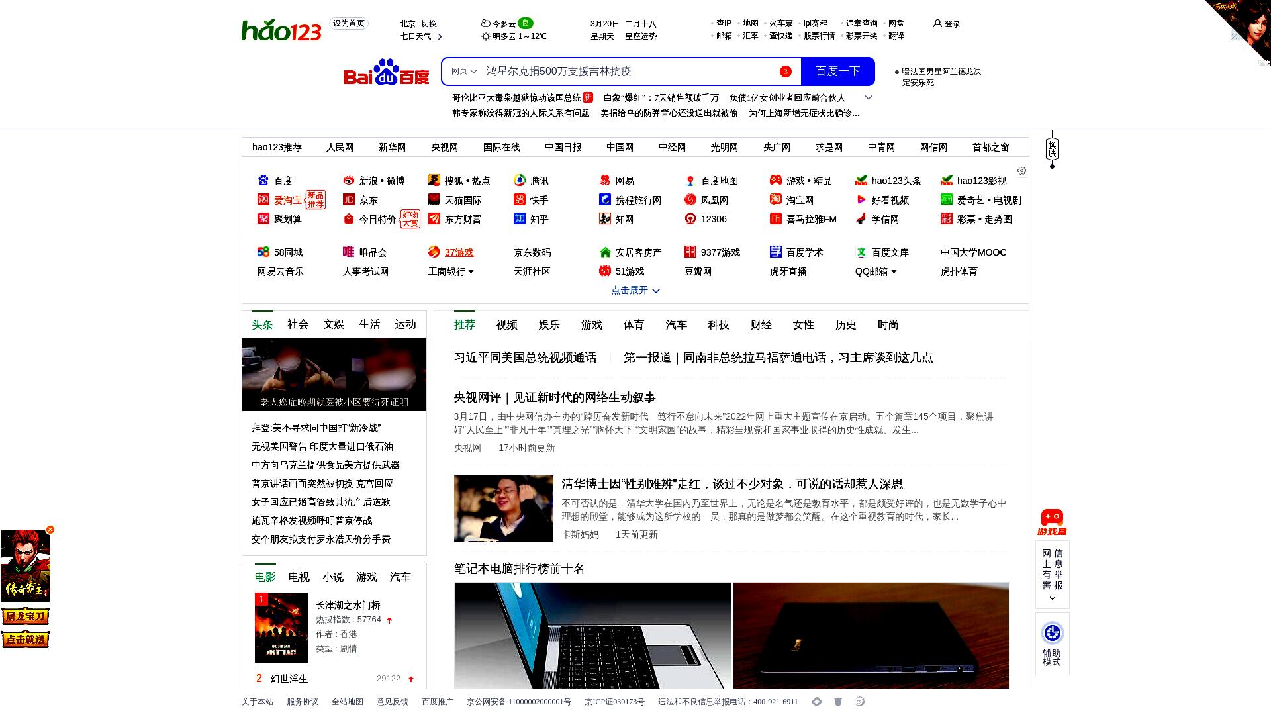The image size is (1271, 715).
Task: Open the 京东 JD icon
Action: [x=349, y=199]
